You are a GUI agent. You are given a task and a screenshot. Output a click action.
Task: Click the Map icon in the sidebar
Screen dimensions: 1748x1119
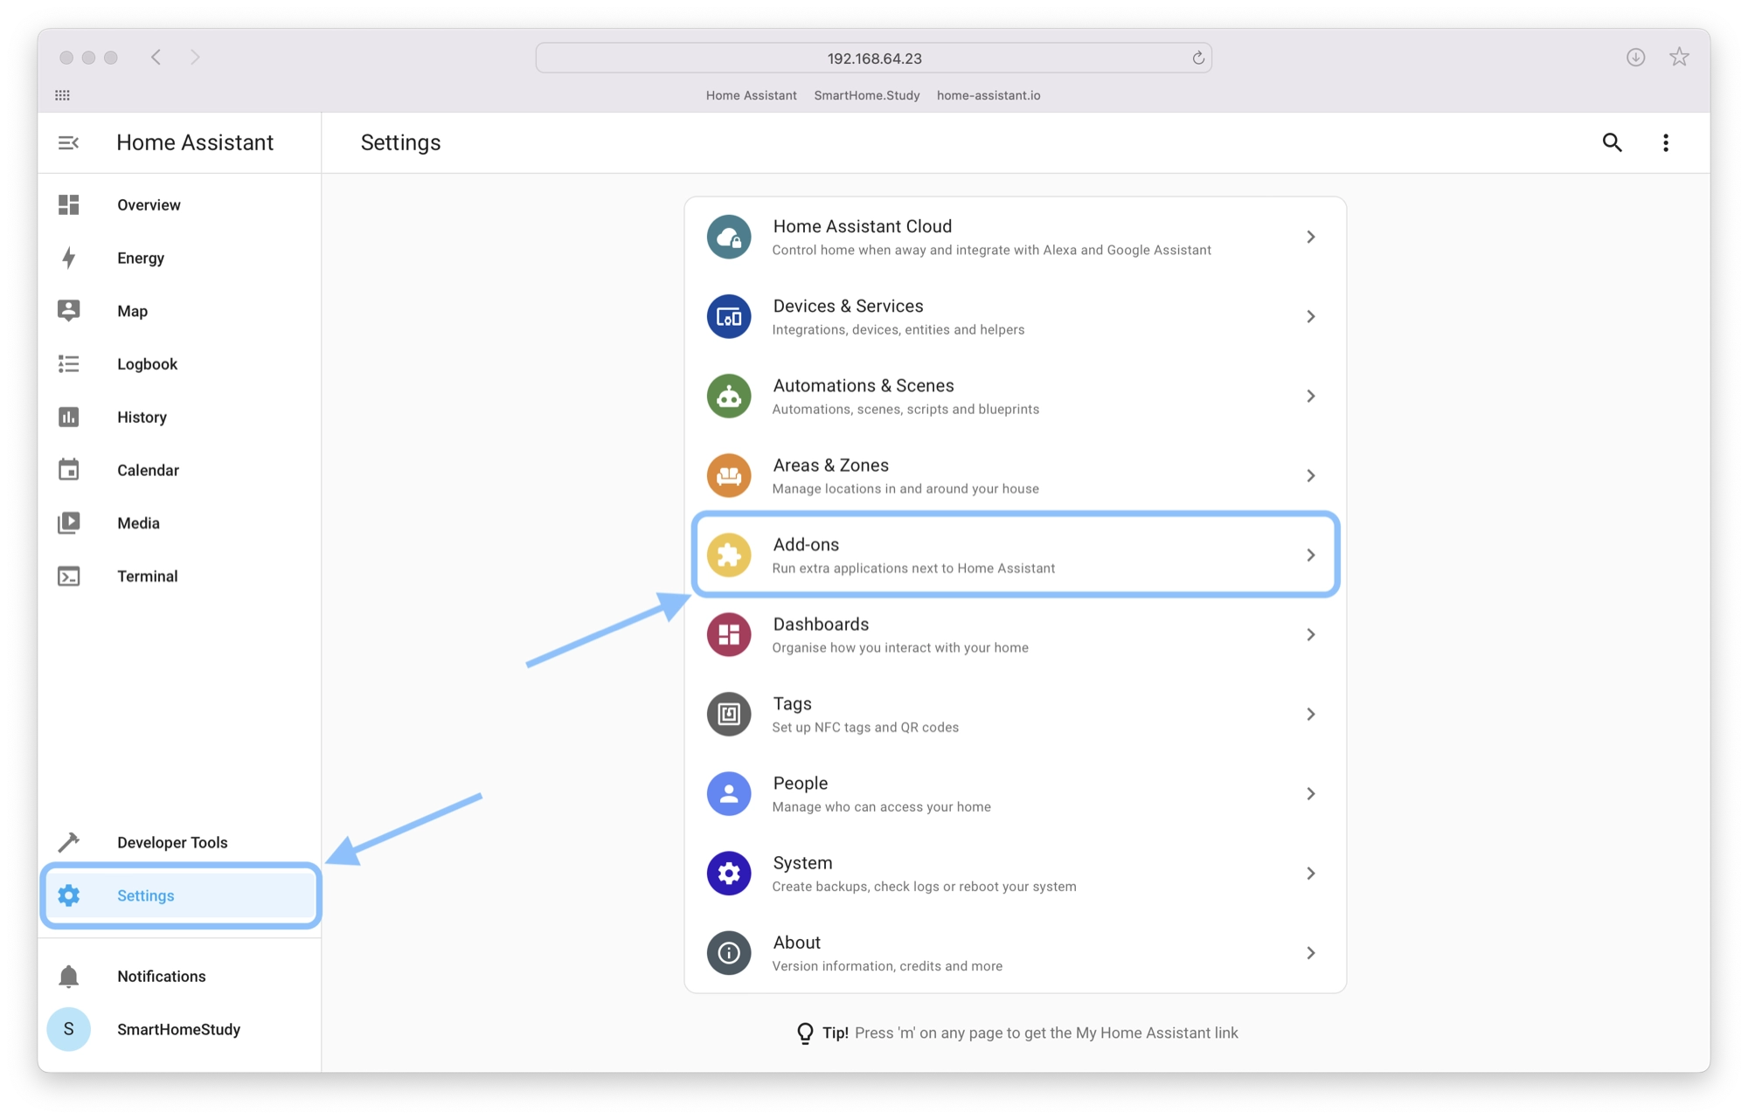click(68, 311)
